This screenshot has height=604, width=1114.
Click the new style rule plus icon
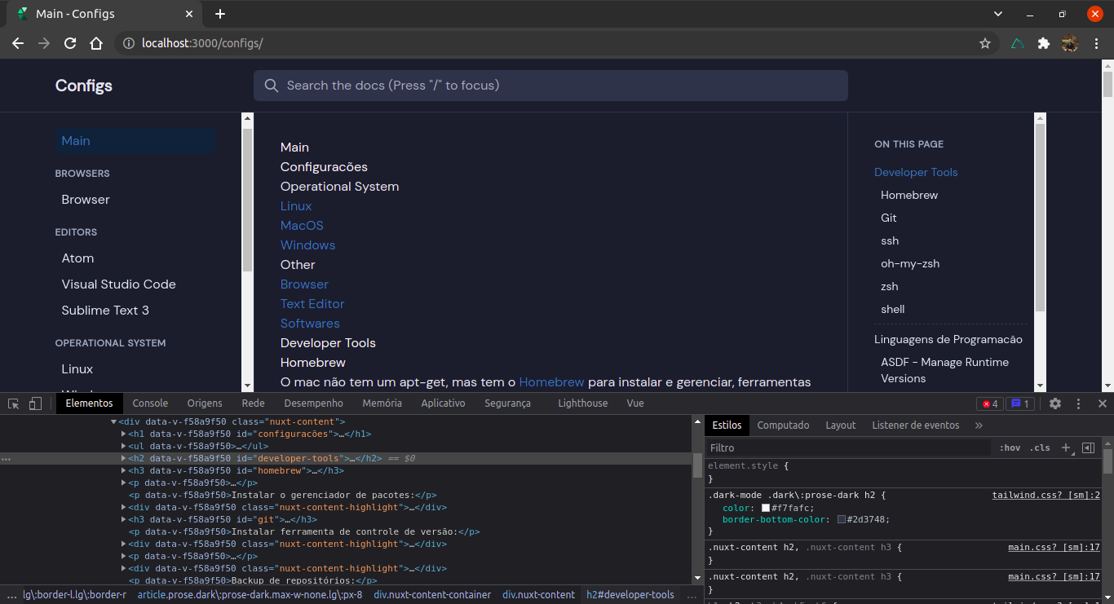click(1067, 447)
